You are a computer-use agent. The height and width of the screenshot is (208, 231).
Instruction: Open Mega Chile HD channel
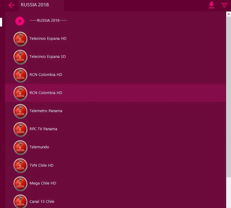pyautogui.click(x=115, y=183)
